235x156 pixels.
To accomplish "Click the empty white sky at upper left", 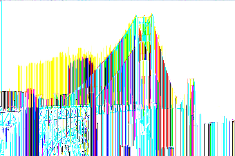I will 25,30.
